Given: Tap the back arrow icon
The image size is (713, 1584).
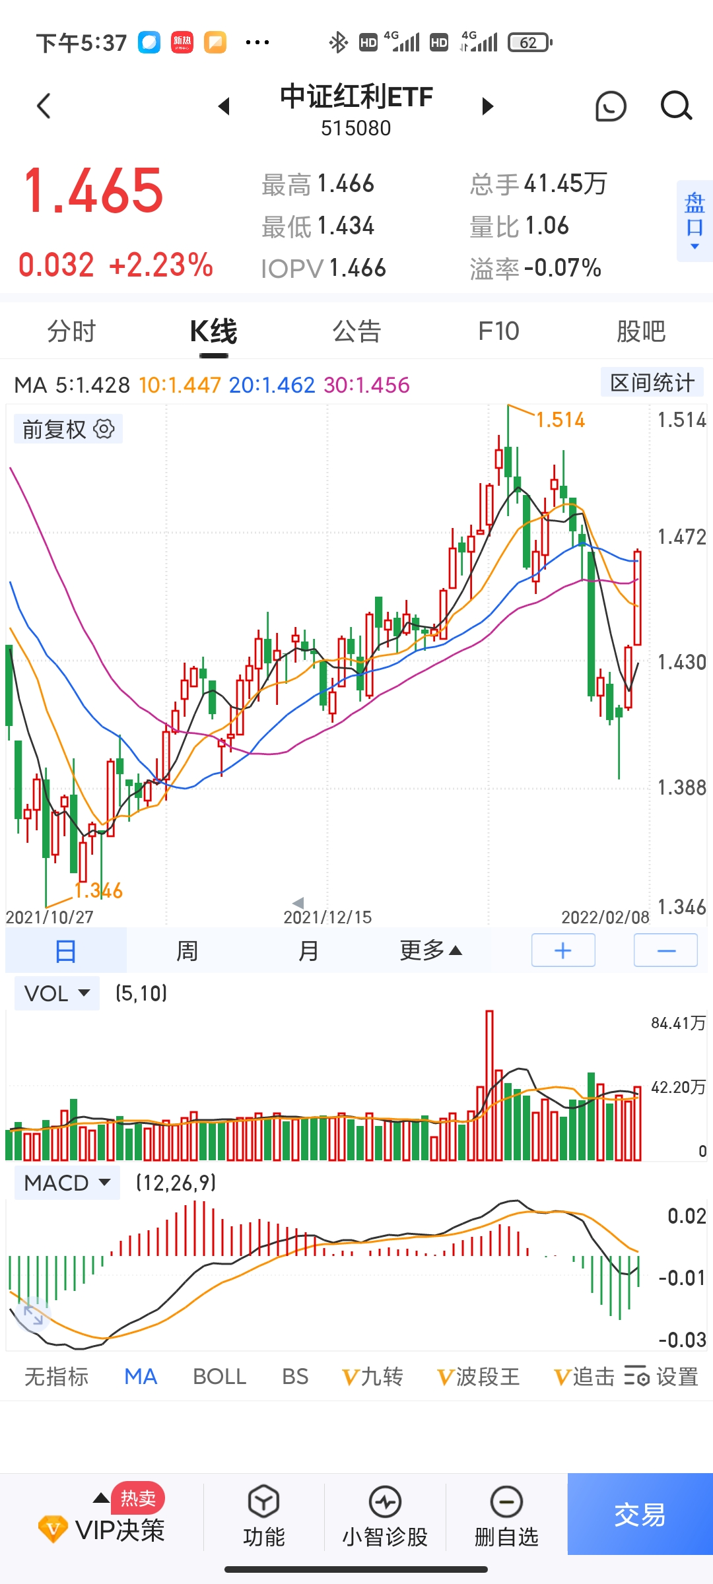Looking at the screenshot, I should [x=44, y=106].
